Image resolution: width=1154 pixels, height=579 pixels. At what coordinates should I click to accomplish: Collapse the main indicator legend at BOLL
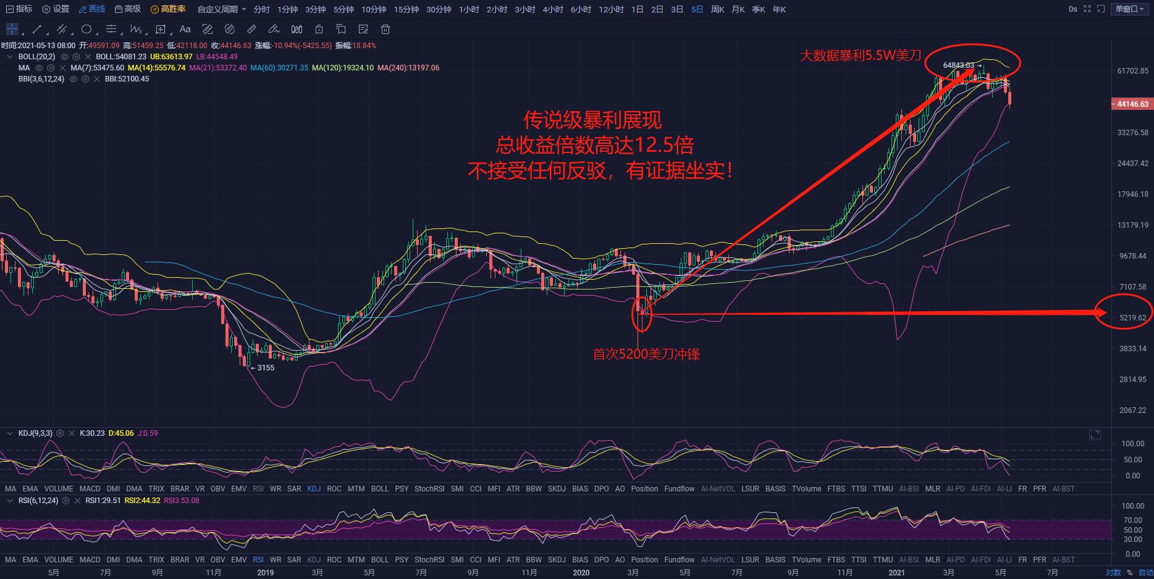point(10,57)
